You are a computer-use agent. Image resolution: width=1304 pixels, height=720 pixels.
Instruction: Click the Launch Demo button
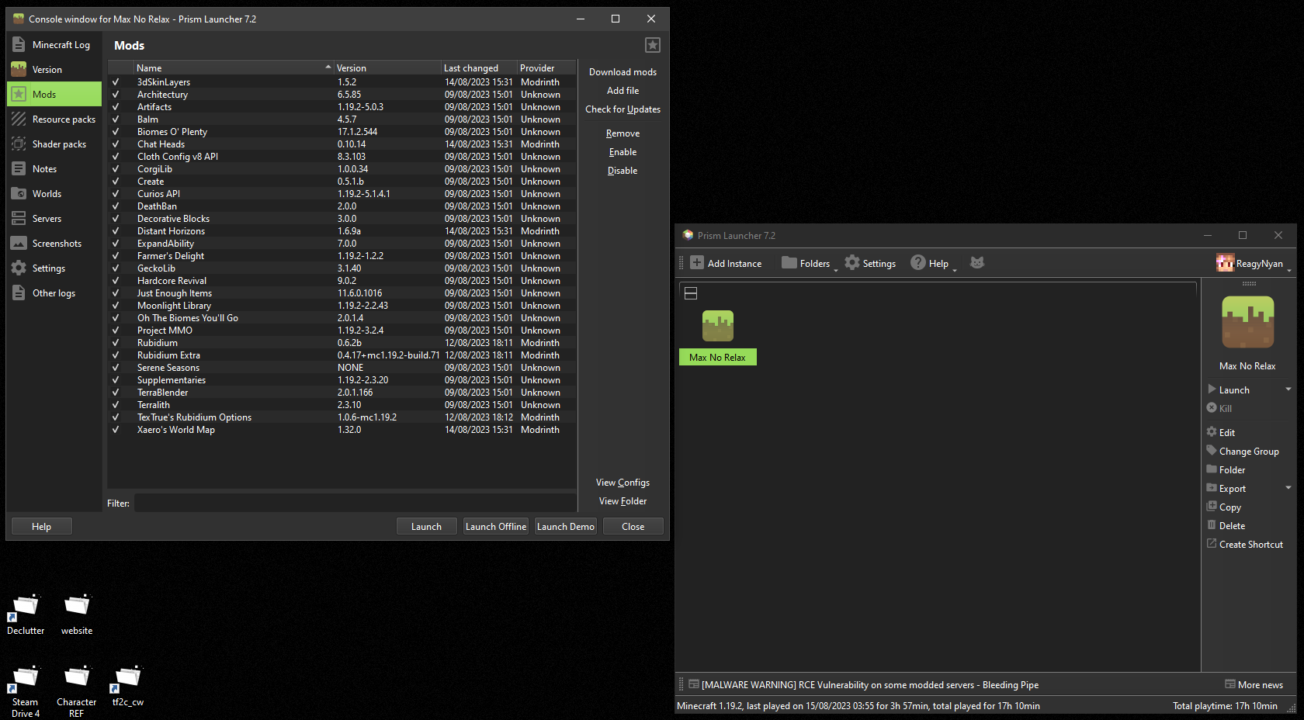pyautogui.click(x=566, y=527)
